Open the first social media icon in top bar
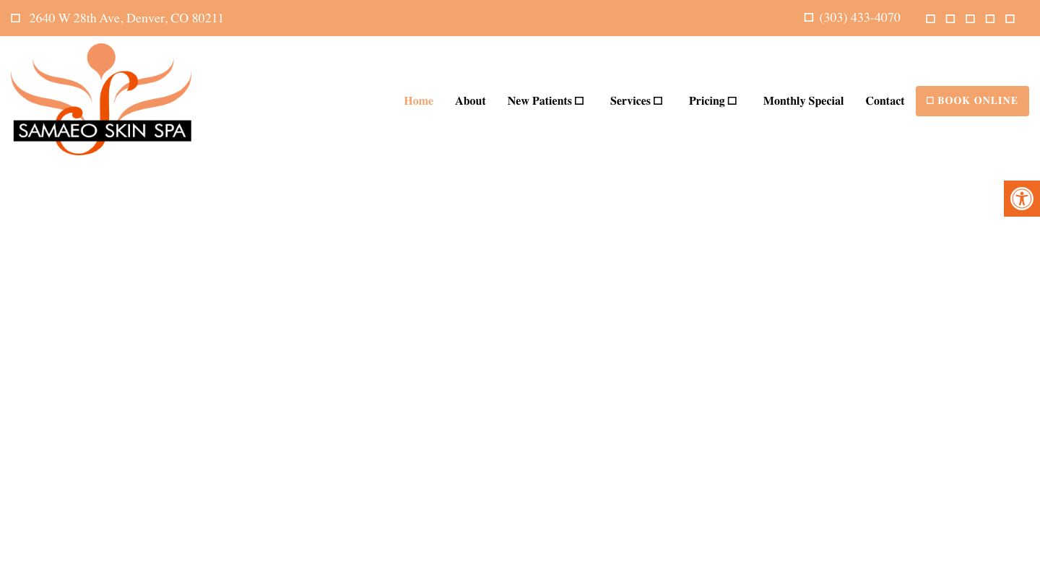Viewport: 1040px width, 585px height. (x=930, y=19)
